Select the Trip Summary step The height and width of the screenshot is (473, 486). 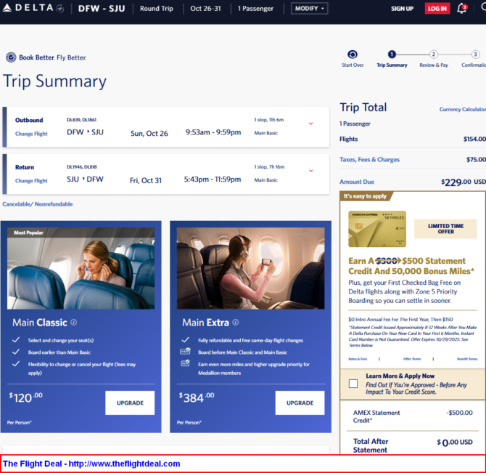point(392,54)
